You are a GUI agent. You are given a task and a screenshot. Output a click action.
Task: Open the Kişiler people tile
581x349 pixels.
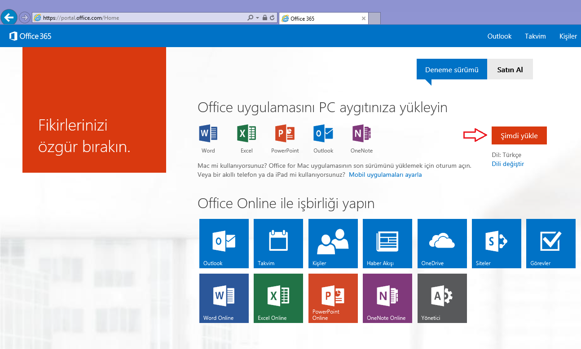click(333, 244)
